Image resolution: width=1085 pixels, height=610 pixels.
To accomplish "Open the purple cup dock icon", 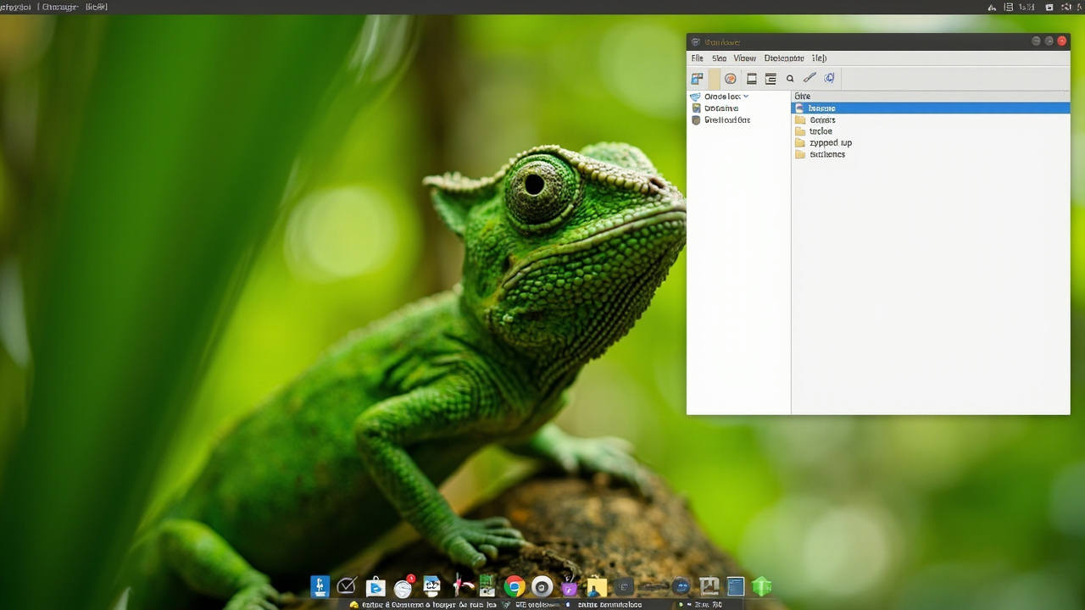I will click(570, 587).
